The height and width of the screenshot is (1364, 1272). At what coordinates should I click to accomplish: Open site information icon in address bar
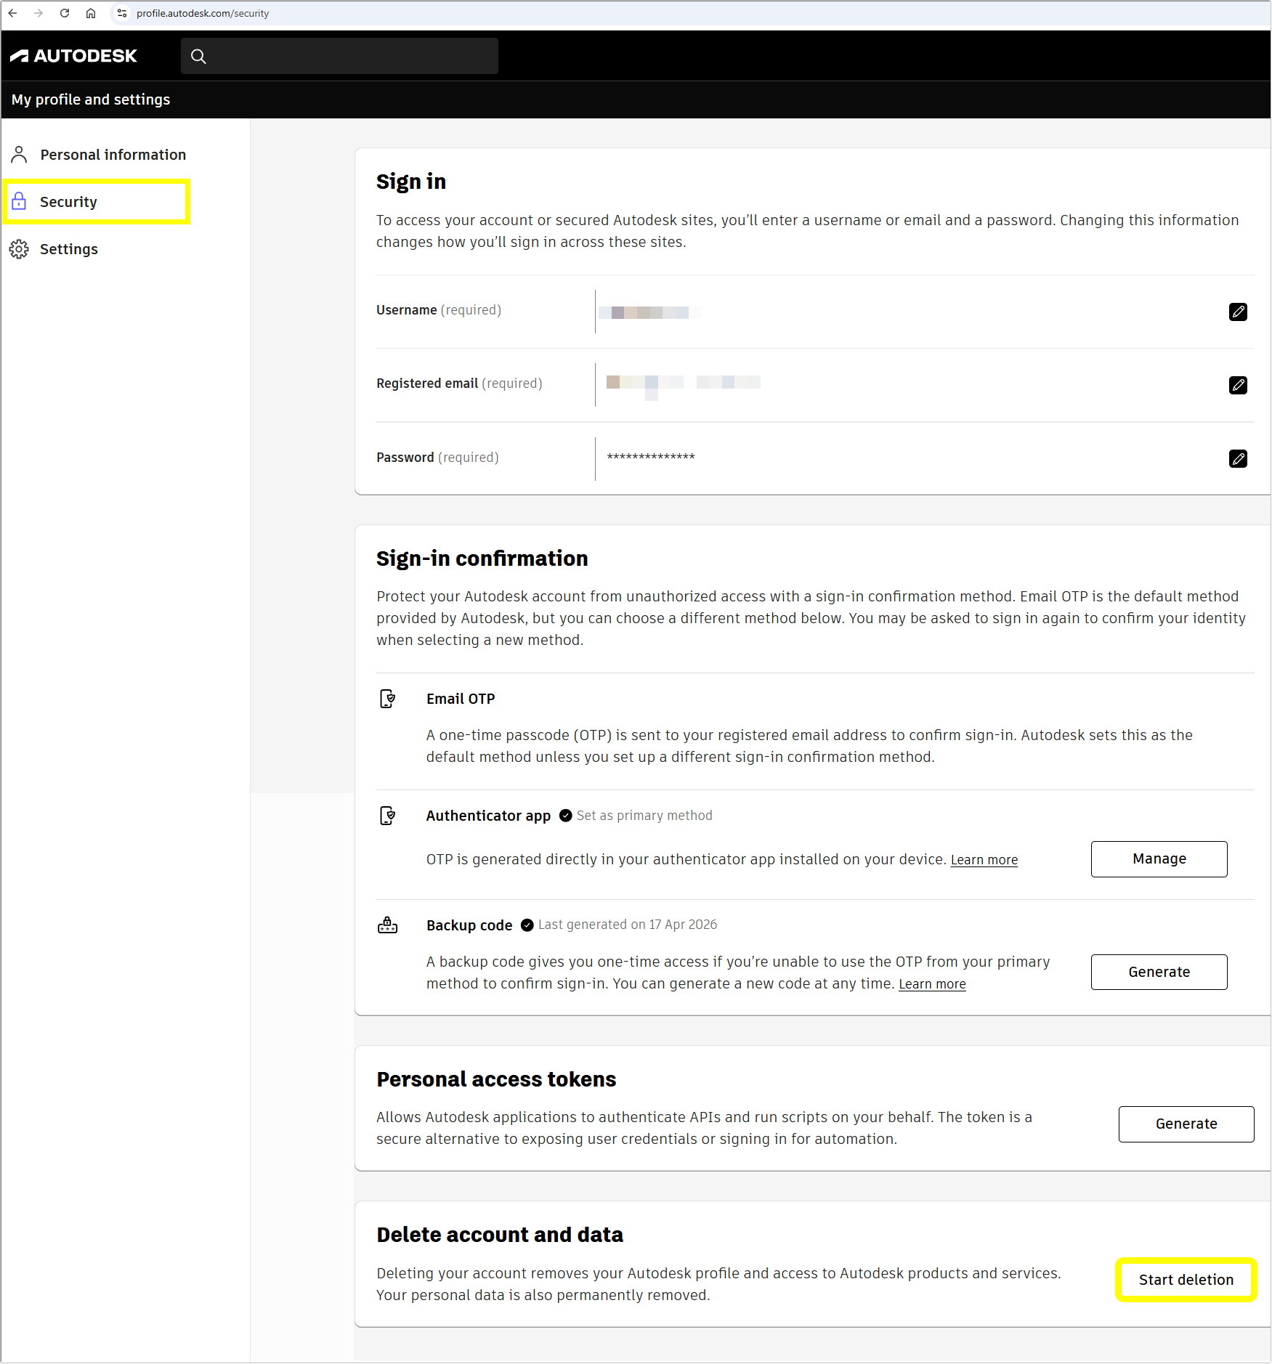122,13
